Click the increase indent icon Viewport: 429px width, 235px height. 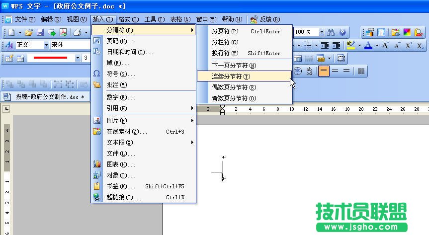point(336,45)
